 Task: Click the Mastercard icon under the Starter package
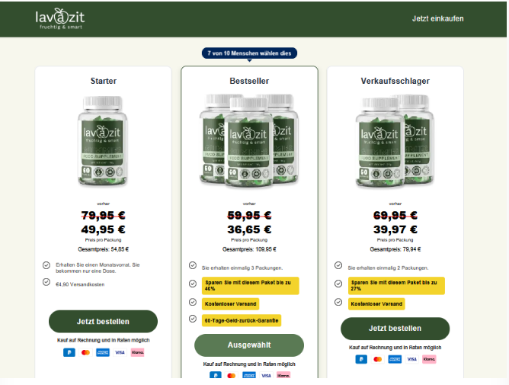click(x=85, y=352)
